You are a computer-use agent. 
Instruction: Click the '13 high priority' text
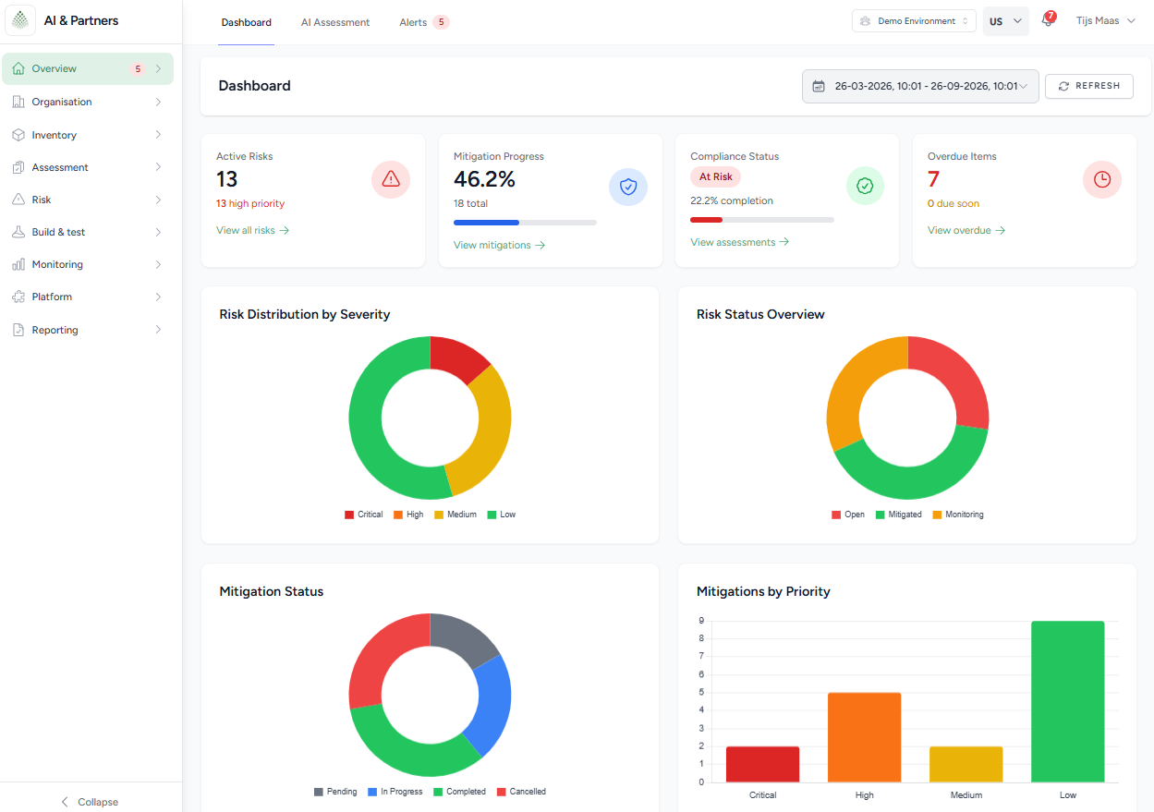tap(250, 203)
